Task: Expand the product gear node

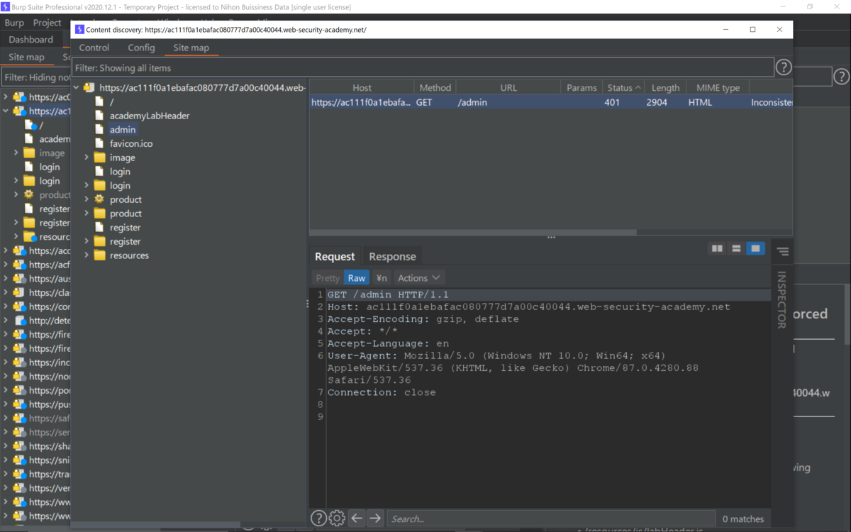Action: [x=87, y=199]
